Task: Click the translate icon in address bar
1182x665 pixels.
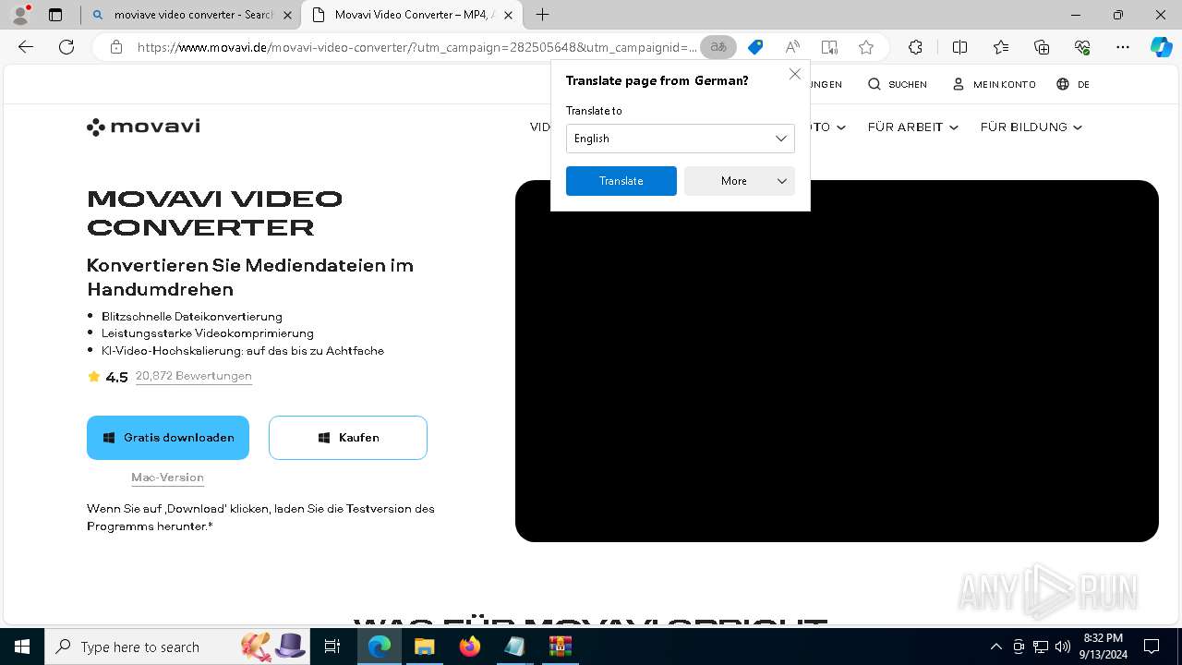Action: click(718, 47)
